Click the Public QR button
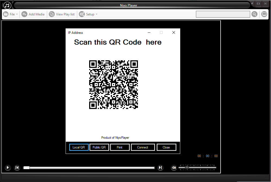The image size is (271, 182). point(99,147)
